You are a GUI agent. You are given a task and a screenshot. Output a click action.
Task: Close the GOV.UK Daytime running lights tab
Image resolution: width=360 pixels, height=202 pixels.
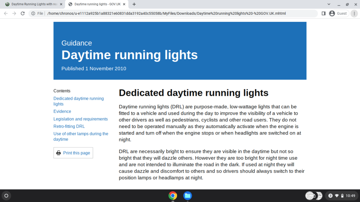[124, 4]
